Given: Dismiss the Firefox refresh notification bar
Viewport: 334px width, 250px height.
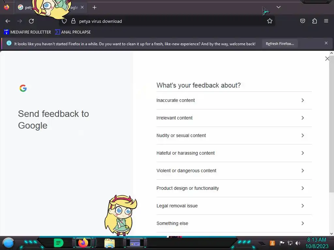Looking at the screenshot, I should tap(326, 43).
